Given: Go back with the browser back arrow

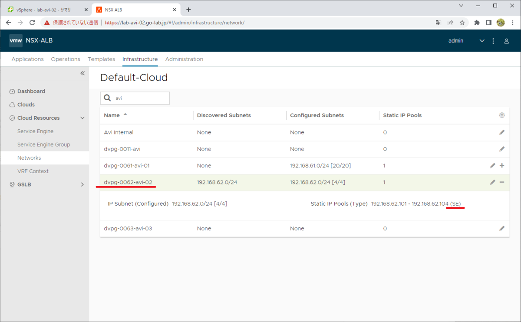Looking at the screenshot, I should 9,23.
